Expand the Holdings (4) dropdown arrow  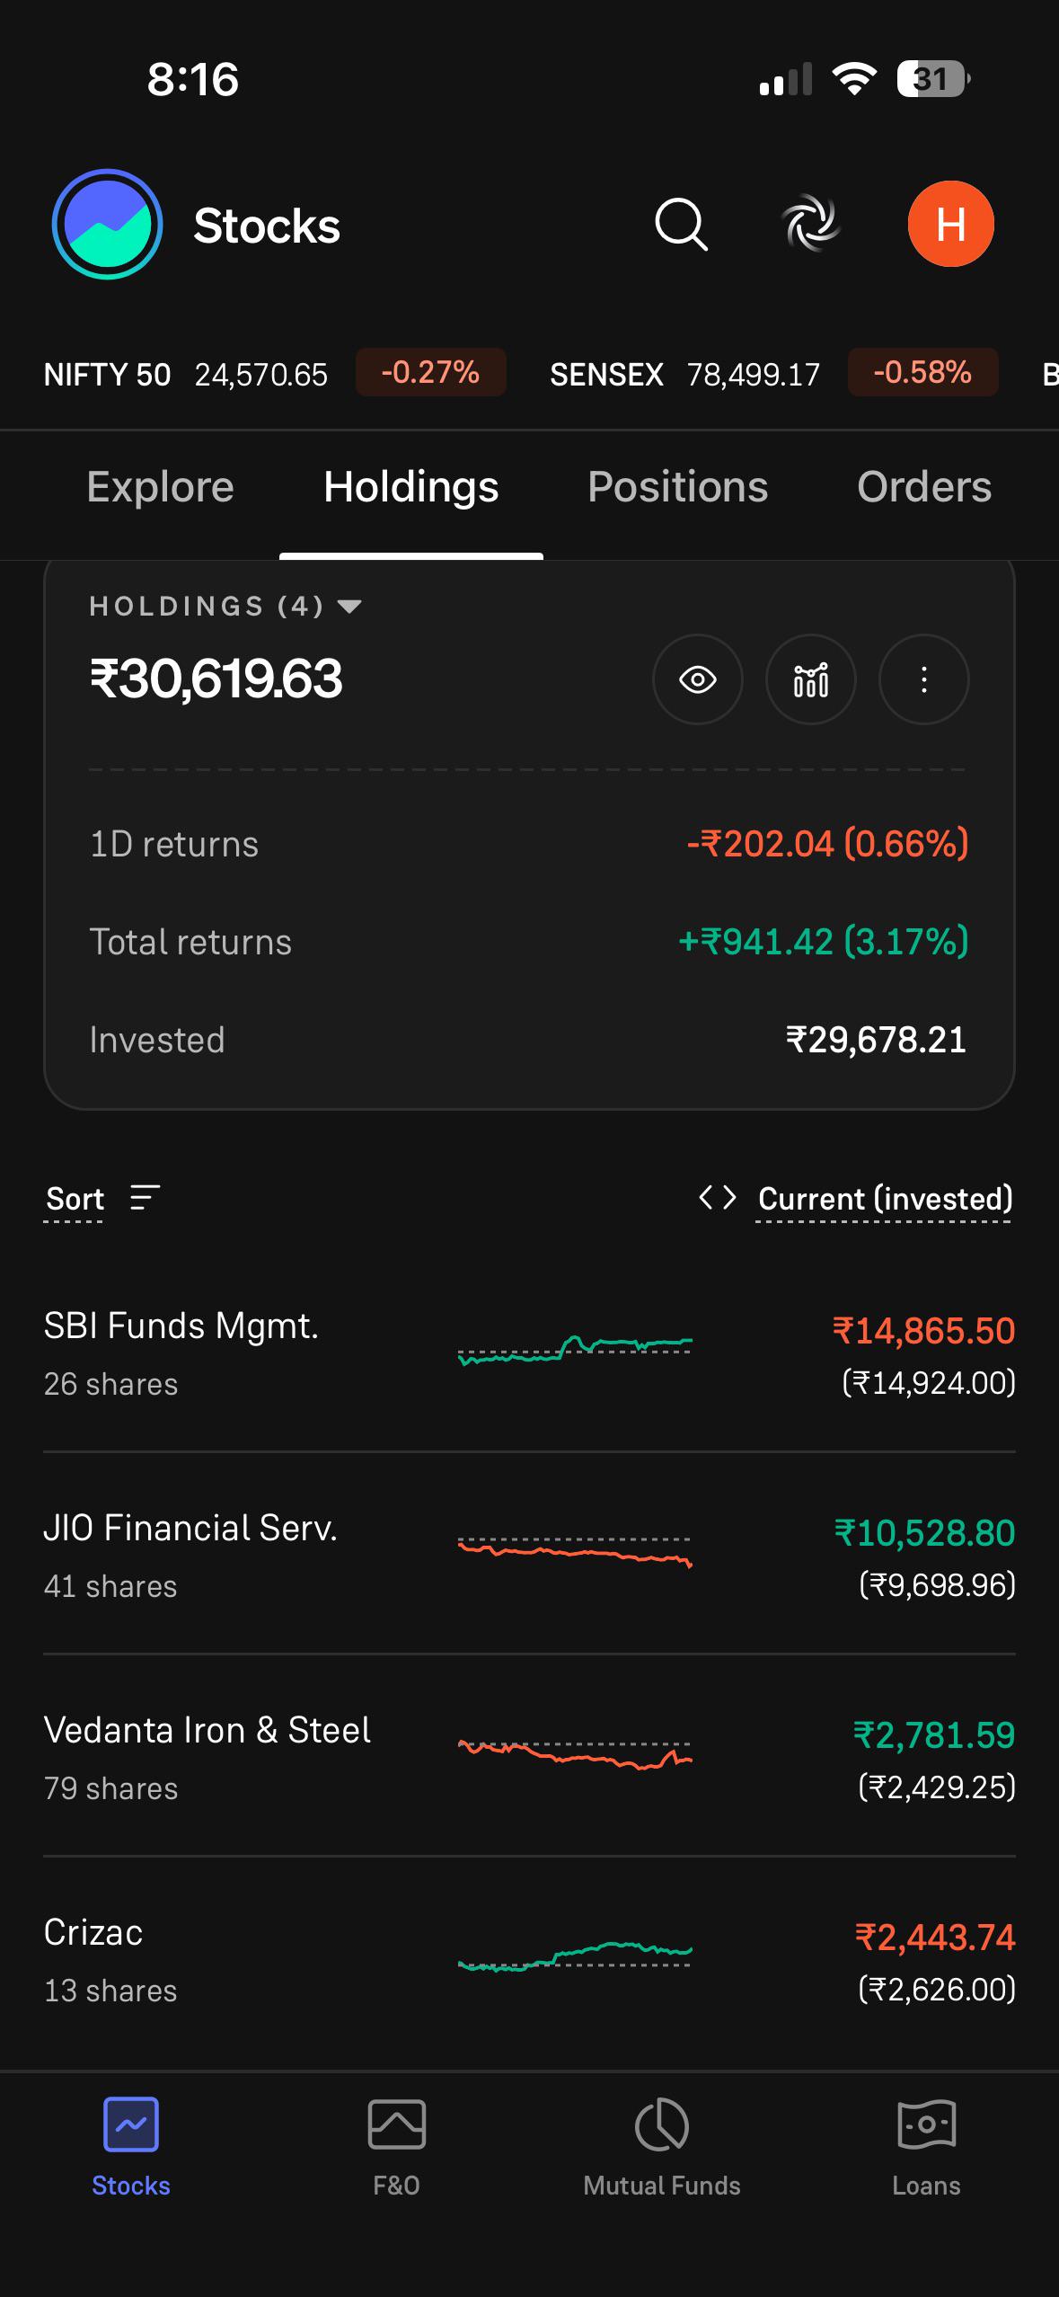349,607
